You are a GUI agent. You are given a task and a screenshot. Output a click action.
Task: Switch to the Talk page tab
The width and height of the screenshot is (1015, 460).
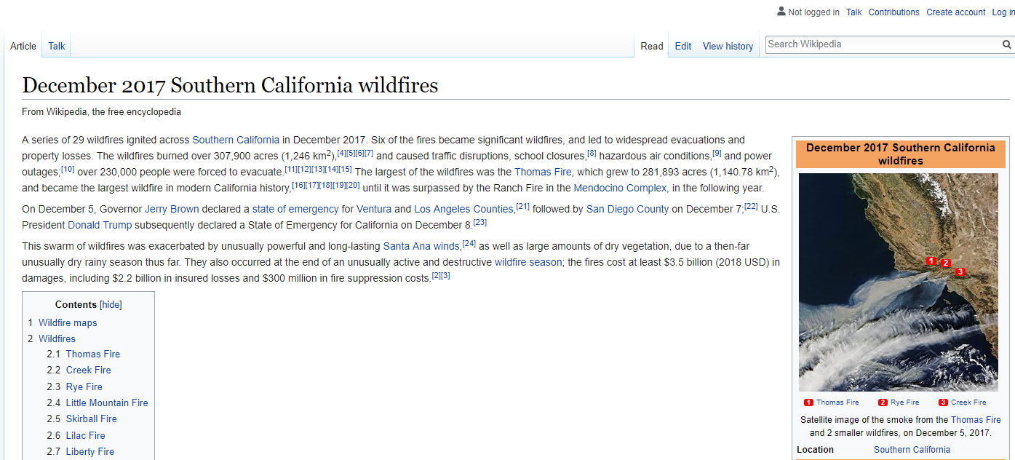[57, 46]
